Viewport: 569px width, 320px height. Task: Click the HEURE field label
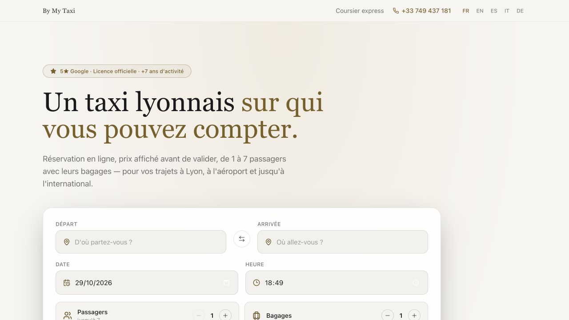(255, 264)
